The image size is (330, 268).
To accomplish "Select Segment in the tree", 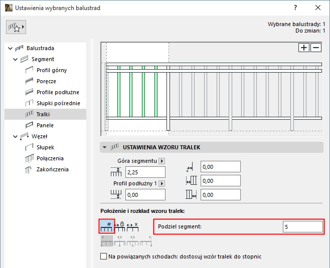I will click(43, 59).
